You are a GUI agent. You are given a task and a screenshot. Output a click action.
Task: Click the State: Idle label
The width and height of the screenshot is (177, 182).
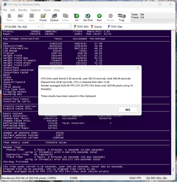[138, 14]
